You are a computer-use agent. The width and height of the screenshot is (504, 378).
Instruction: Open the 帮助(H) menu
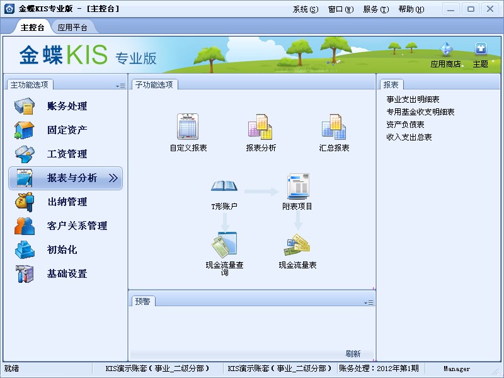click(411, 9)
